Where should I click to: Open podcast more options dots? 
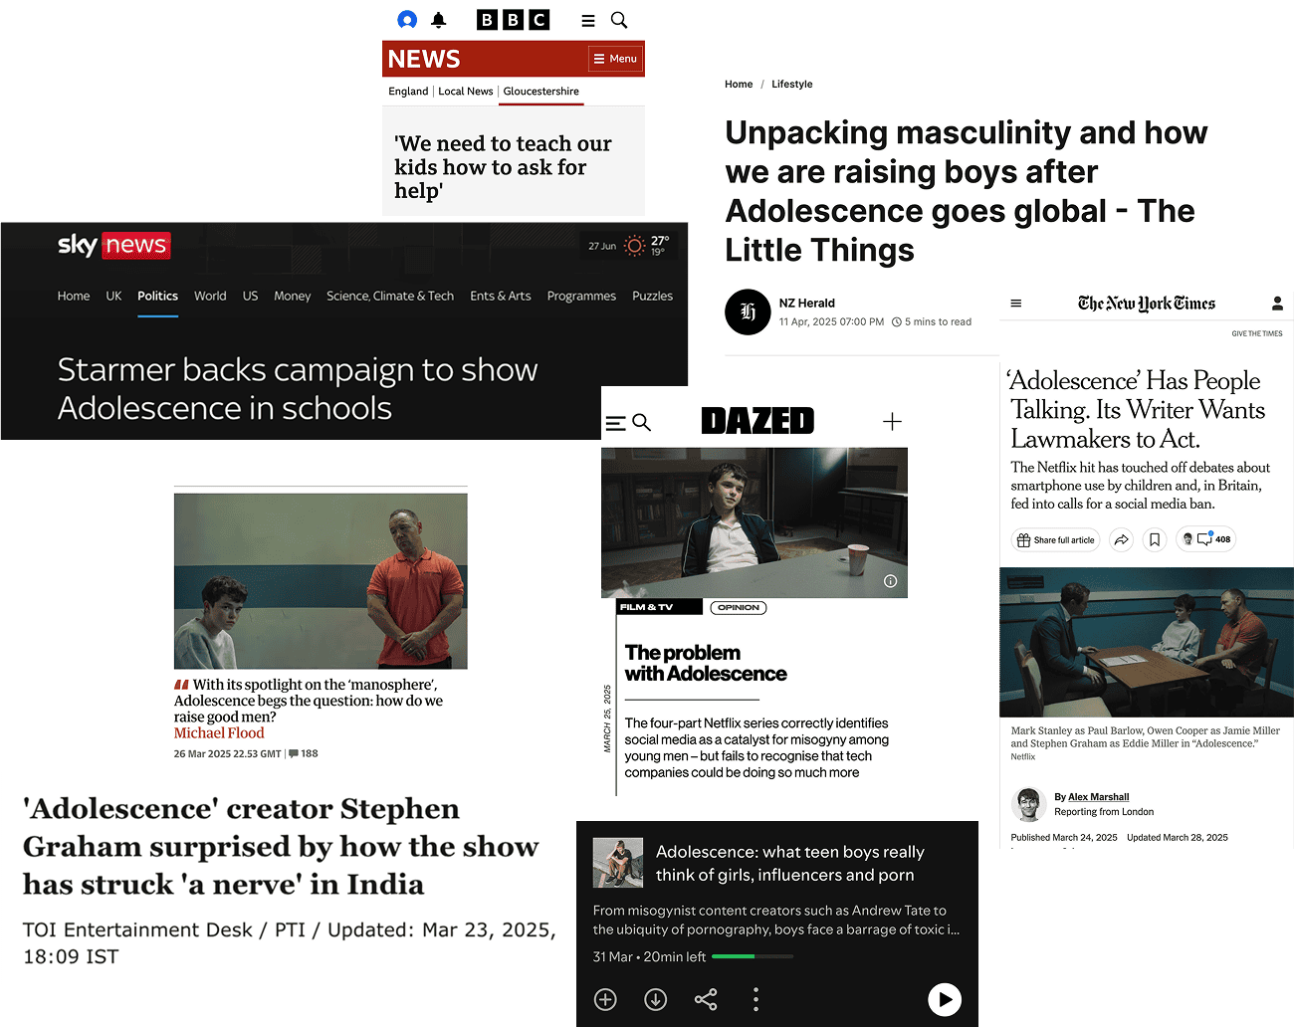click(x=756, y=999)
